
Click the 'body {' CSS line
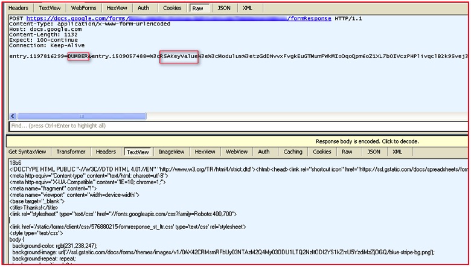(17, 240)
